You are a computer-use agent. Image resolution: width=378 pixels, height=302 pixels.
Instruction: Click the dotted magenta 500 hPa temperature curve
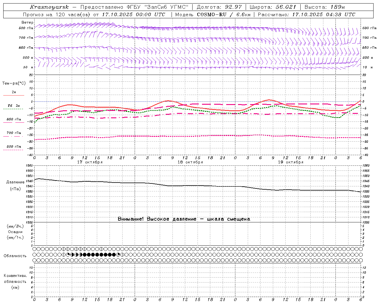coord(198,136)
